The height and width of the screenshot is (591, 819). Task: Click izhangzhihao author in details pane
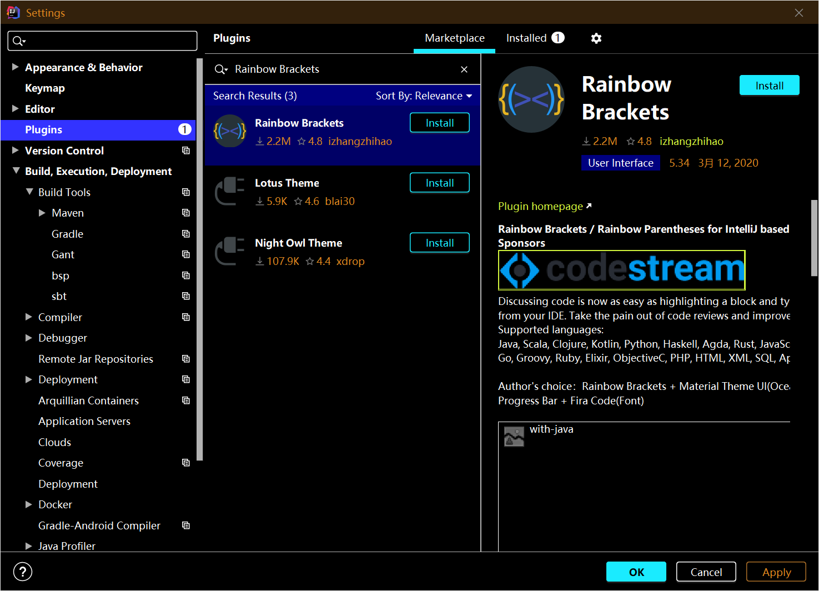coord(691,141)
